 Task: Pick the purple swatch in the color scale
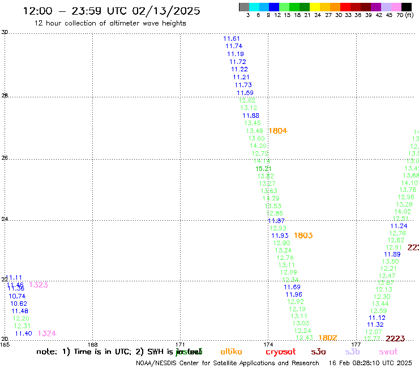[376, 7]
